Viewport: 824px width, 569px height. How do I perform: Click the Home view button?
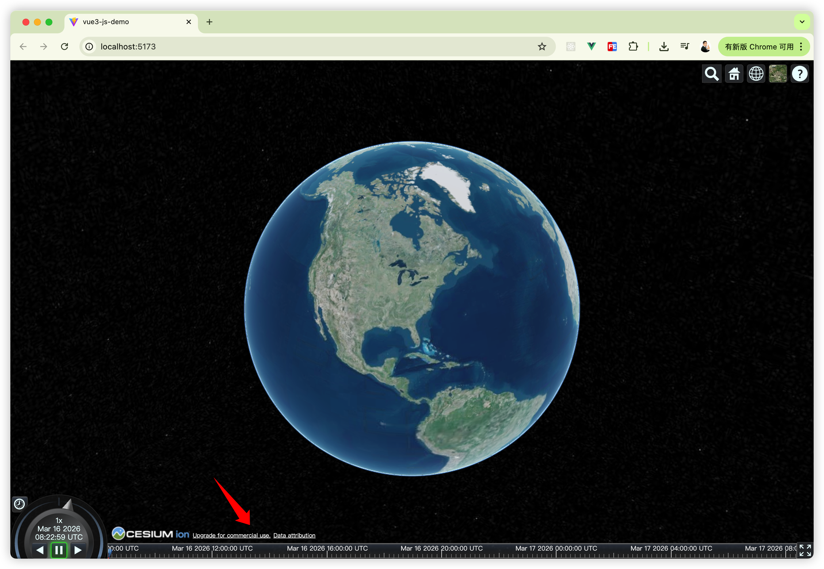pos(734,74)
